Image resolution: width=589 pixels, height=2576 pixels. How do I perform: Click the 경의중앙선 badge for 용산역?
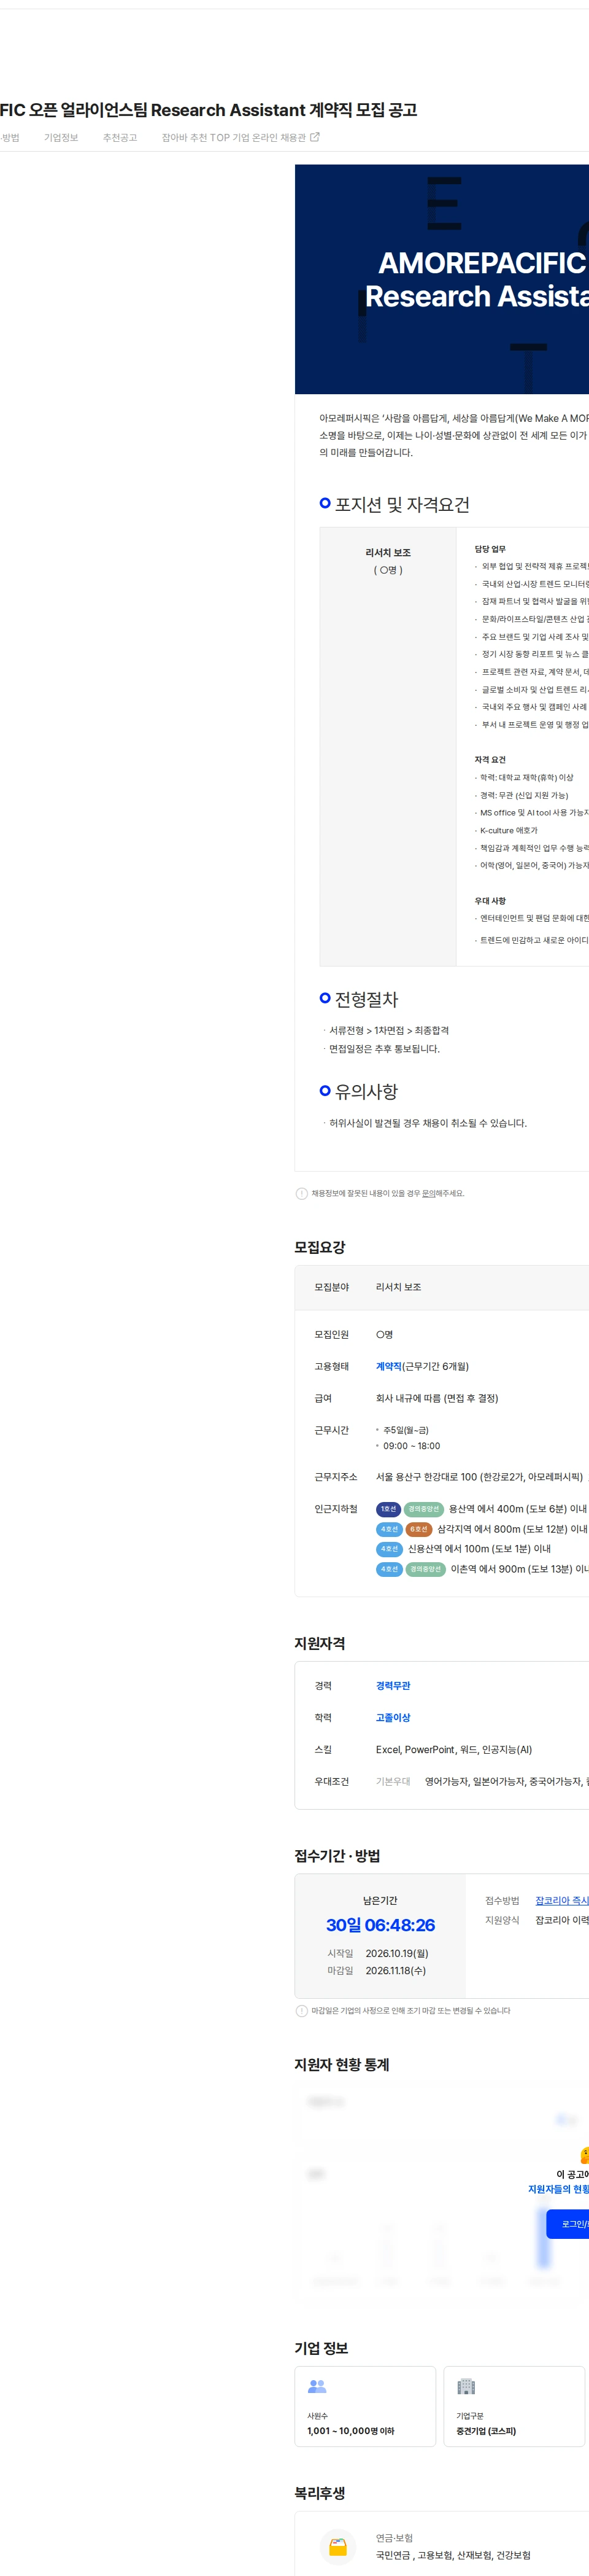click(x=423, y=1509)
